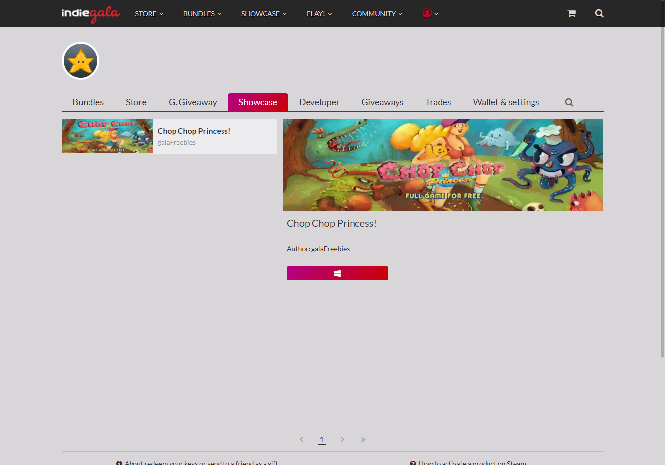Click Author: galaFreebies text
665x465 pixels.
[x=318, y=249]
